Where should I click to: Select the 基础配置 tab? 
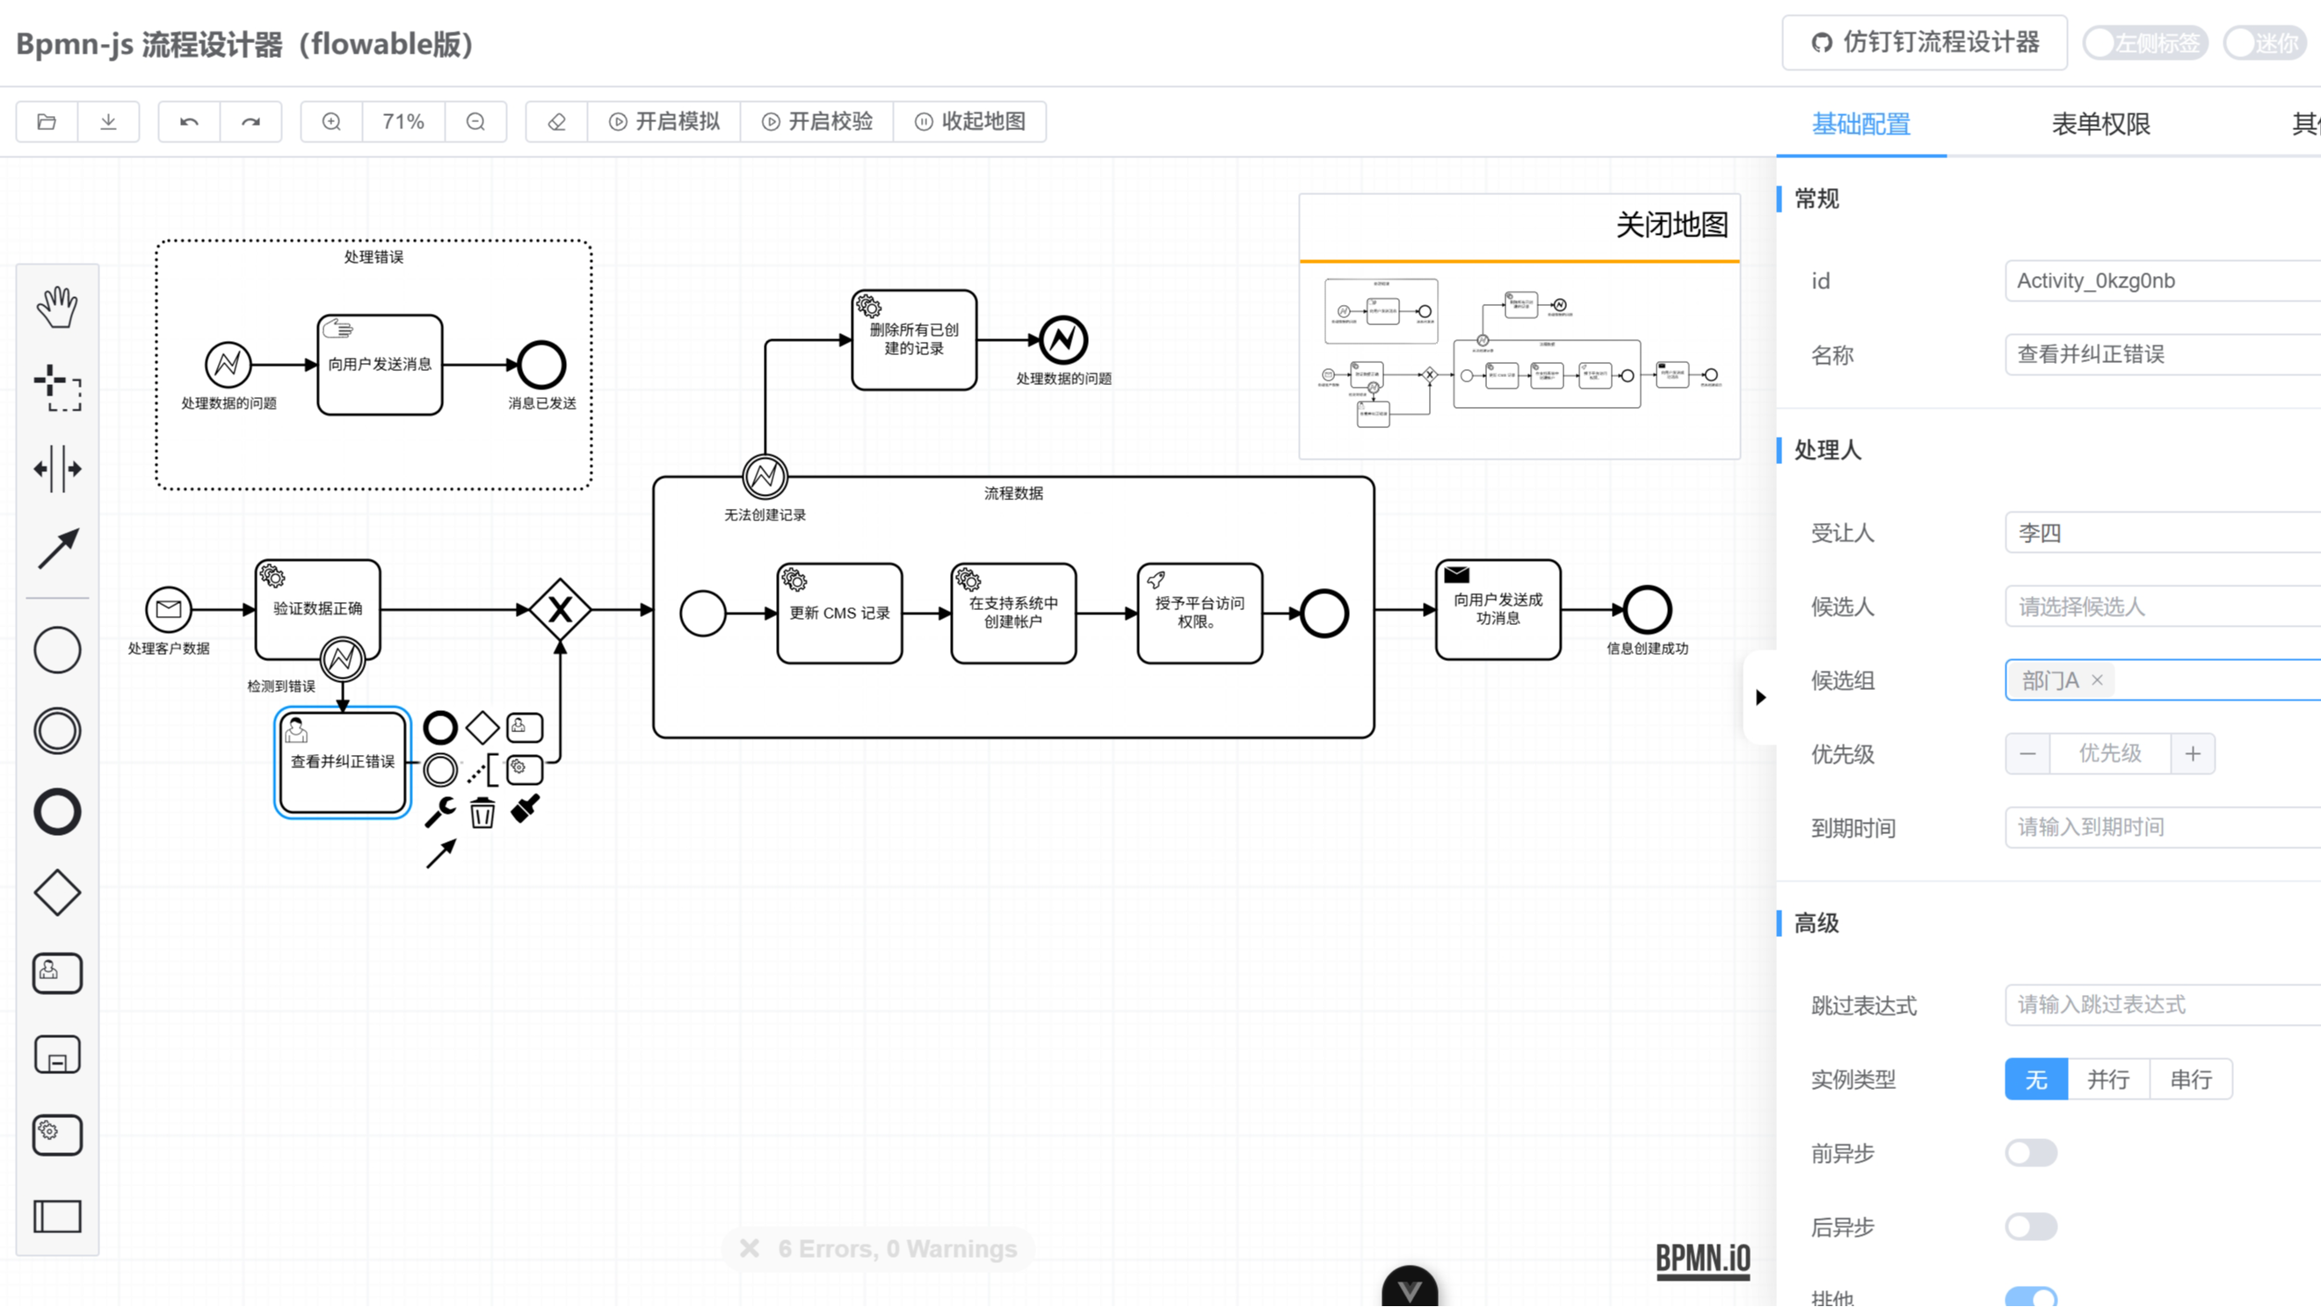[1860, 123]
